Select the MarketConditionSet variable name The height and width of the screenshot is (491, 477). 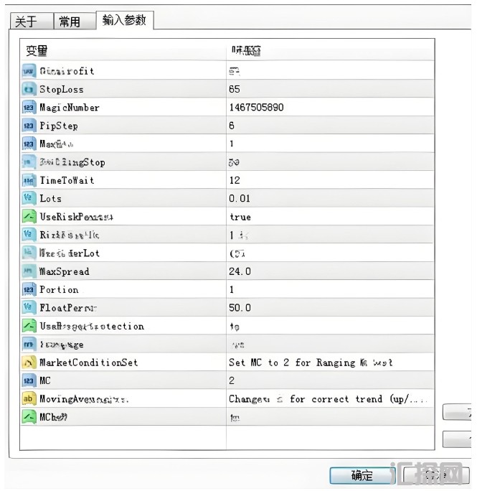point(88,363)
